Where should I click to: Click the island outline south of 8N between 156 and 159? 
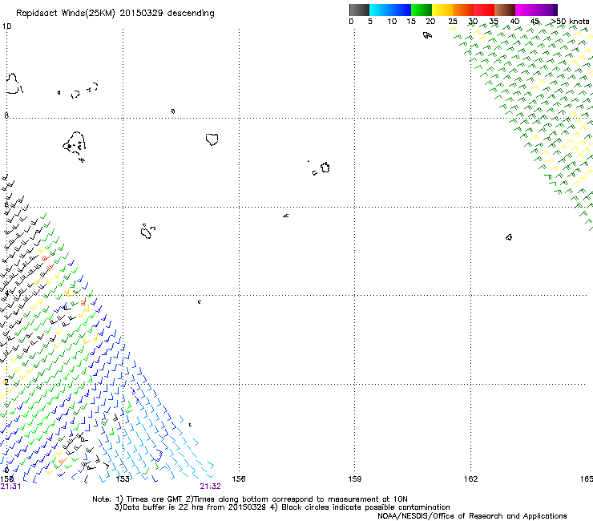[x=325, y=168]
